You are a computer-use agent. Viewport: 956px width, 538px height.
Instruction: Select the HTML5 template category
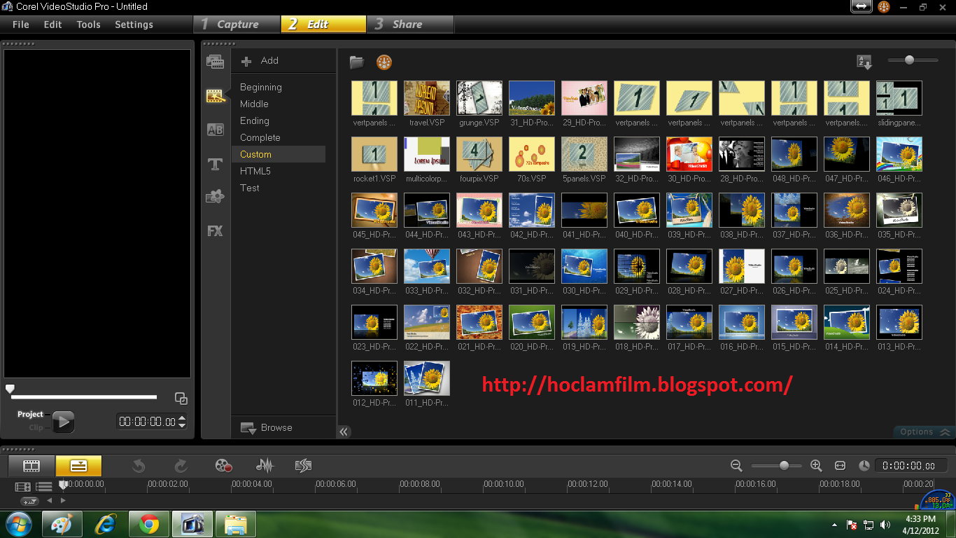[255, 172]
